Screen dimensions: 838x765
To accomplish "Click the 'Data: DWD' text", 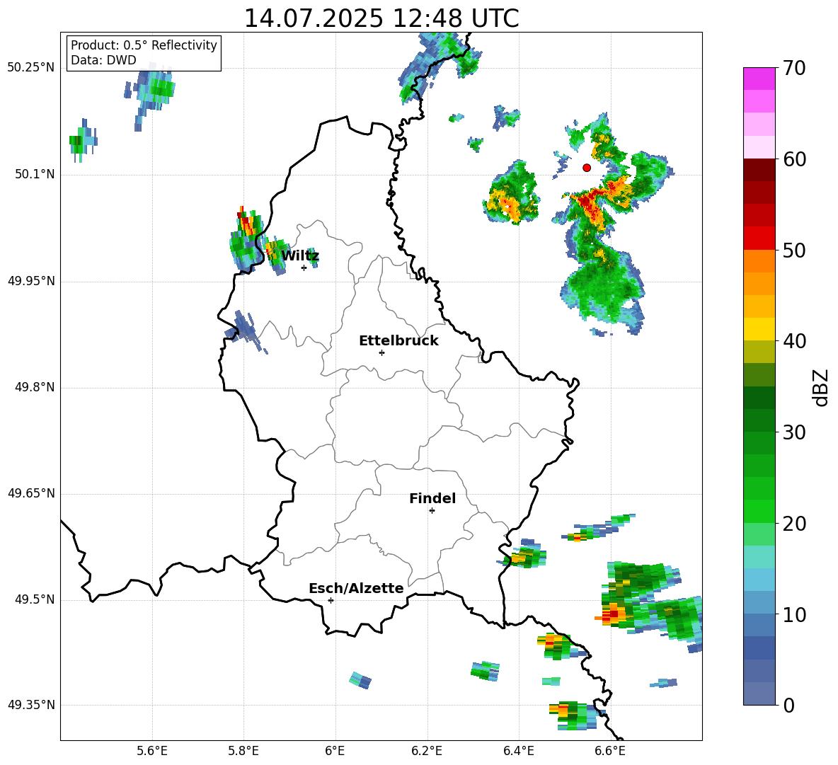I will pyautogui.click(x=103, y=60).
